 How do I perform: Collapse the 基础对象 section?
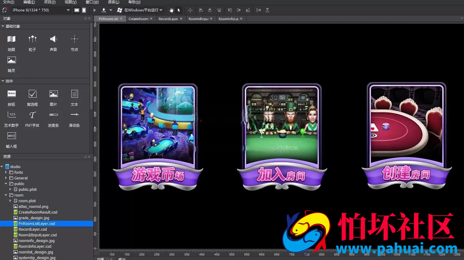click(3, 26)
